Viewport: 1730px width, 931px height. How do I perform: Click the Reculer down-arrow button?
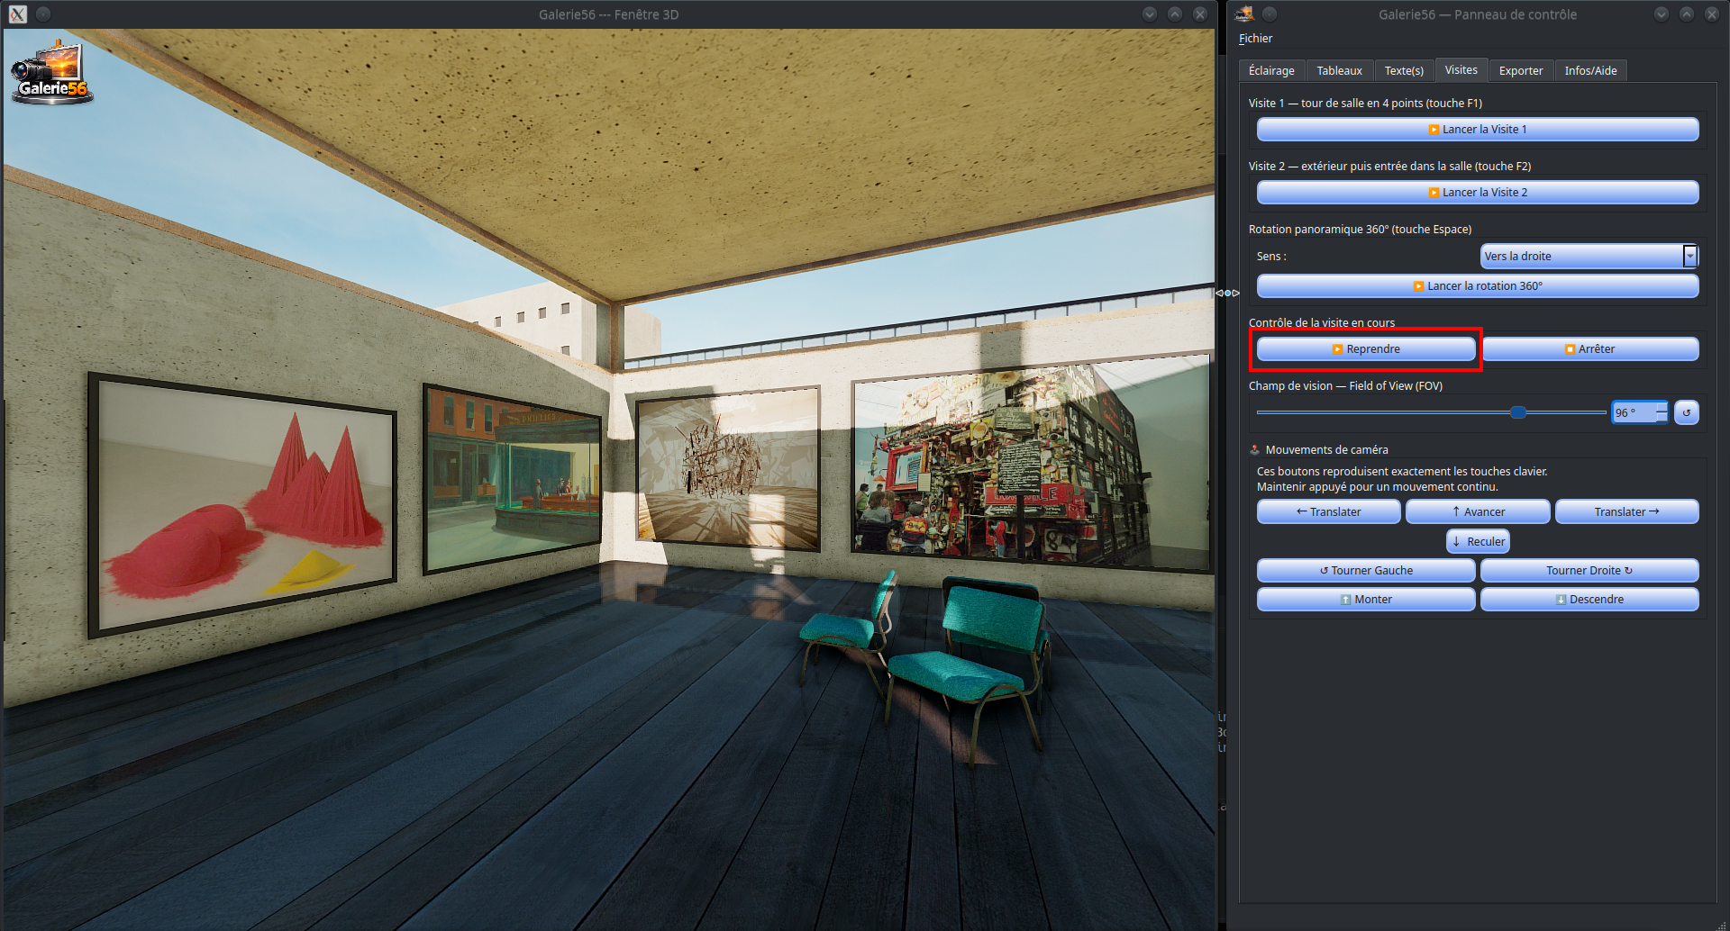point(1478,542)
